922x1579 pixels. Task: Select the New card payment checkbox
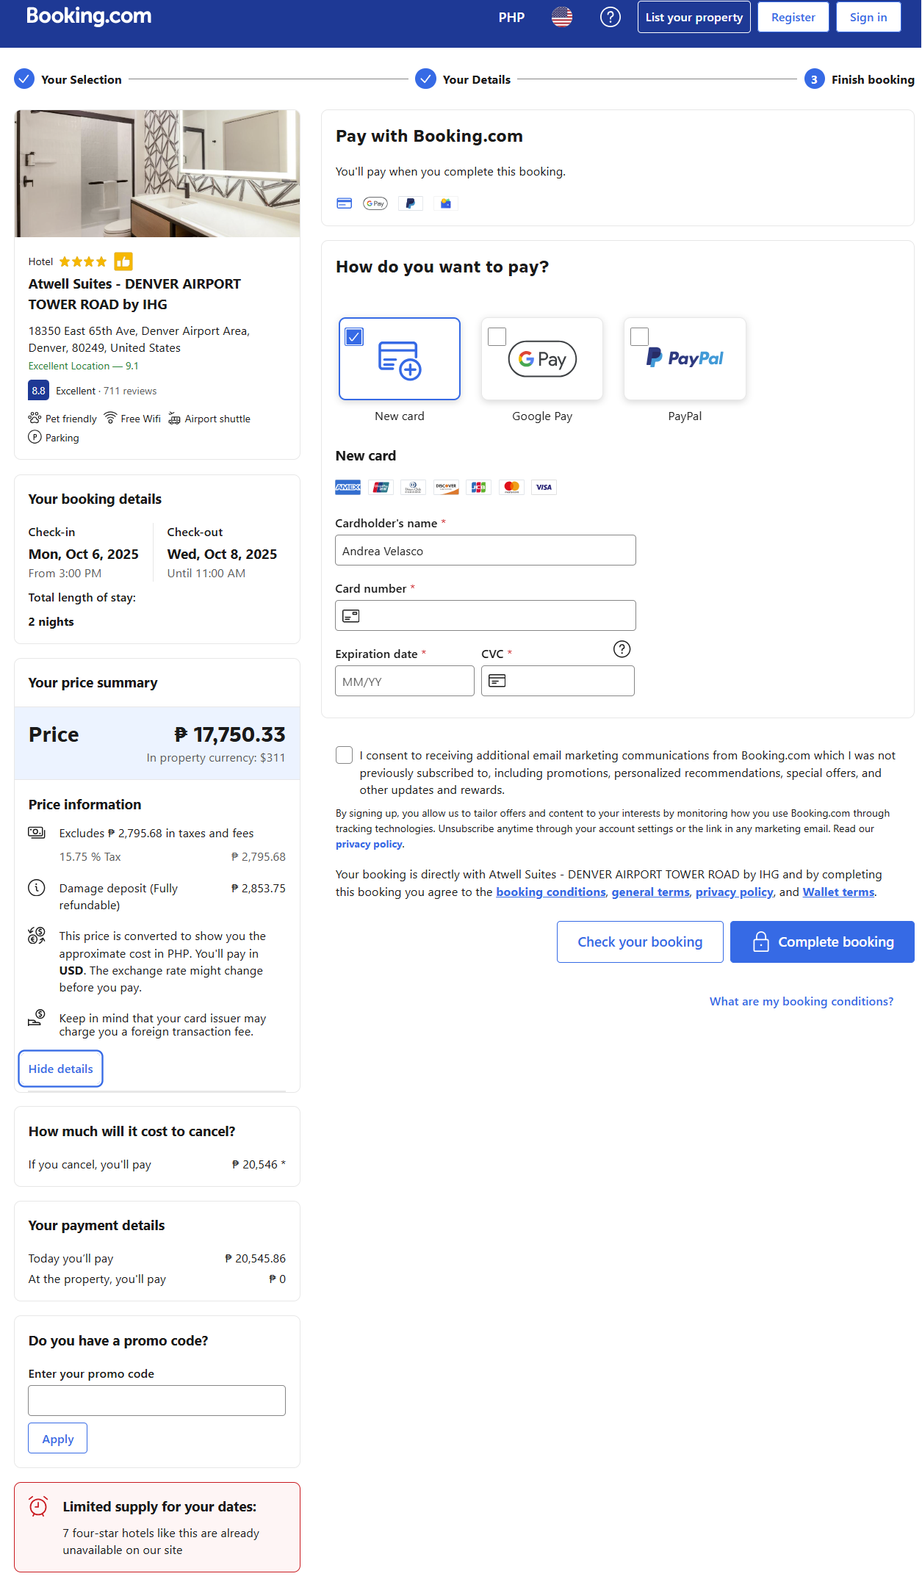point(355,337)
